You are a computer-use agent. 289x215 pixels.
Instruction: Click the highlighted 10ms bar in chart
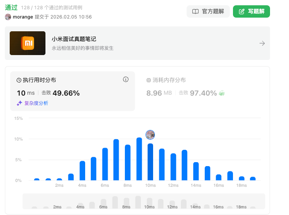[150, 162]
